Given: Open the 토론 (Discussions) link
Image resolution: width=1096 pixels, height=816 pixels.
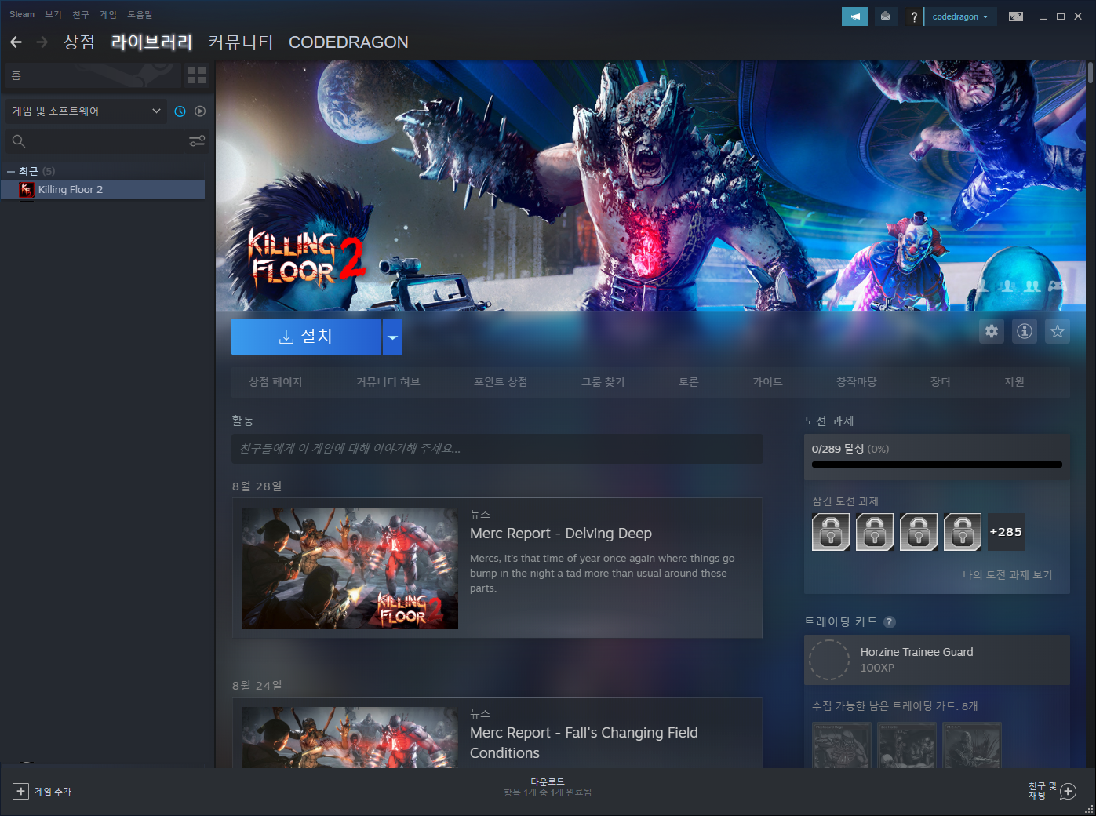Looking at the screenshot, I should point(689,382).
